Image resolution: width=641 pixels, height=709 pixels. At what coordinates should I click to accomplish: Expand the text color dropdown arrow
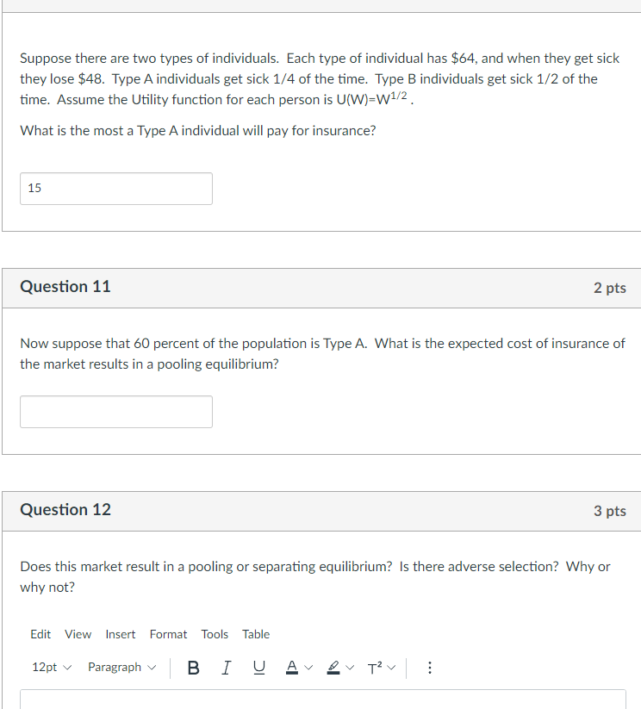tap(308, 668)
